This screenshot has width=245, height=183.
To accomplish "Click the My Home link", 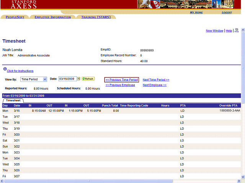I will click(x=196, y=13).
